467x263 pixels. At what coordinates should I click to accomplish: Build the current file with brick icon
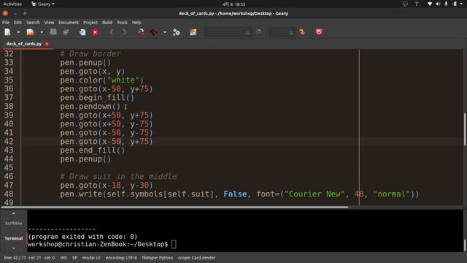click(154, 32)
